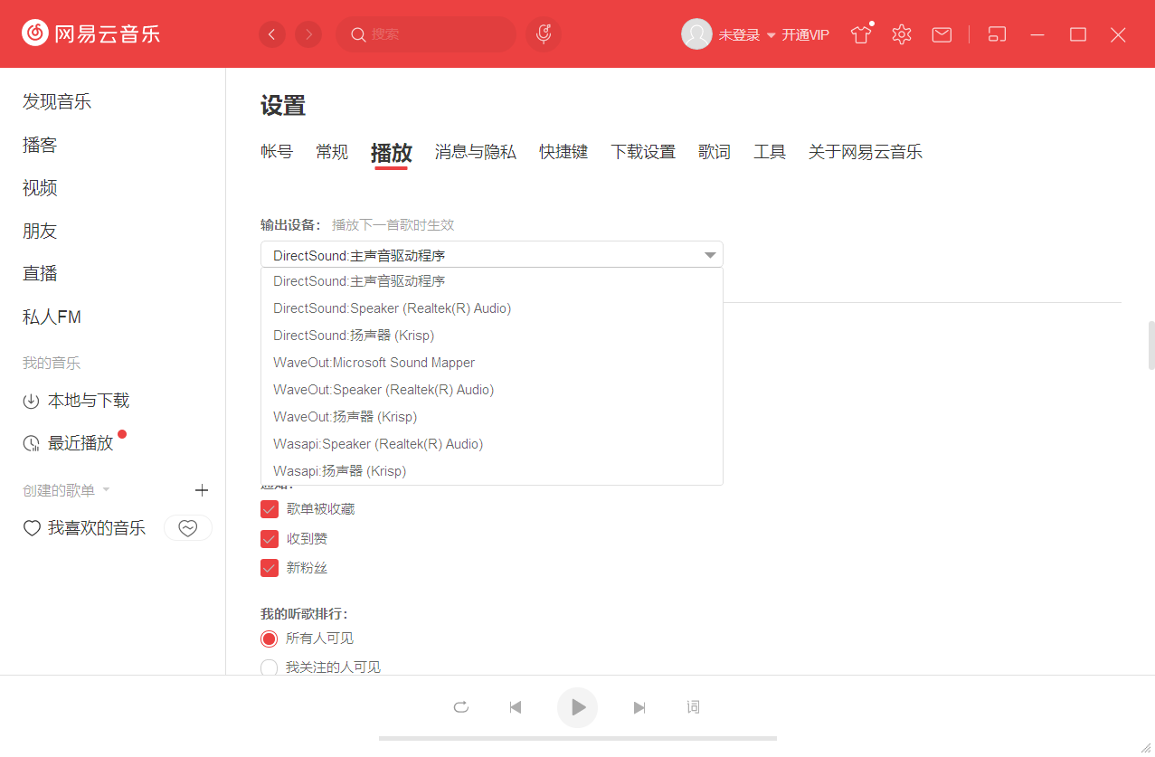Click the 开通VIP link
The width and height of the screenshot is (1155, 757).
click(806, 35)
